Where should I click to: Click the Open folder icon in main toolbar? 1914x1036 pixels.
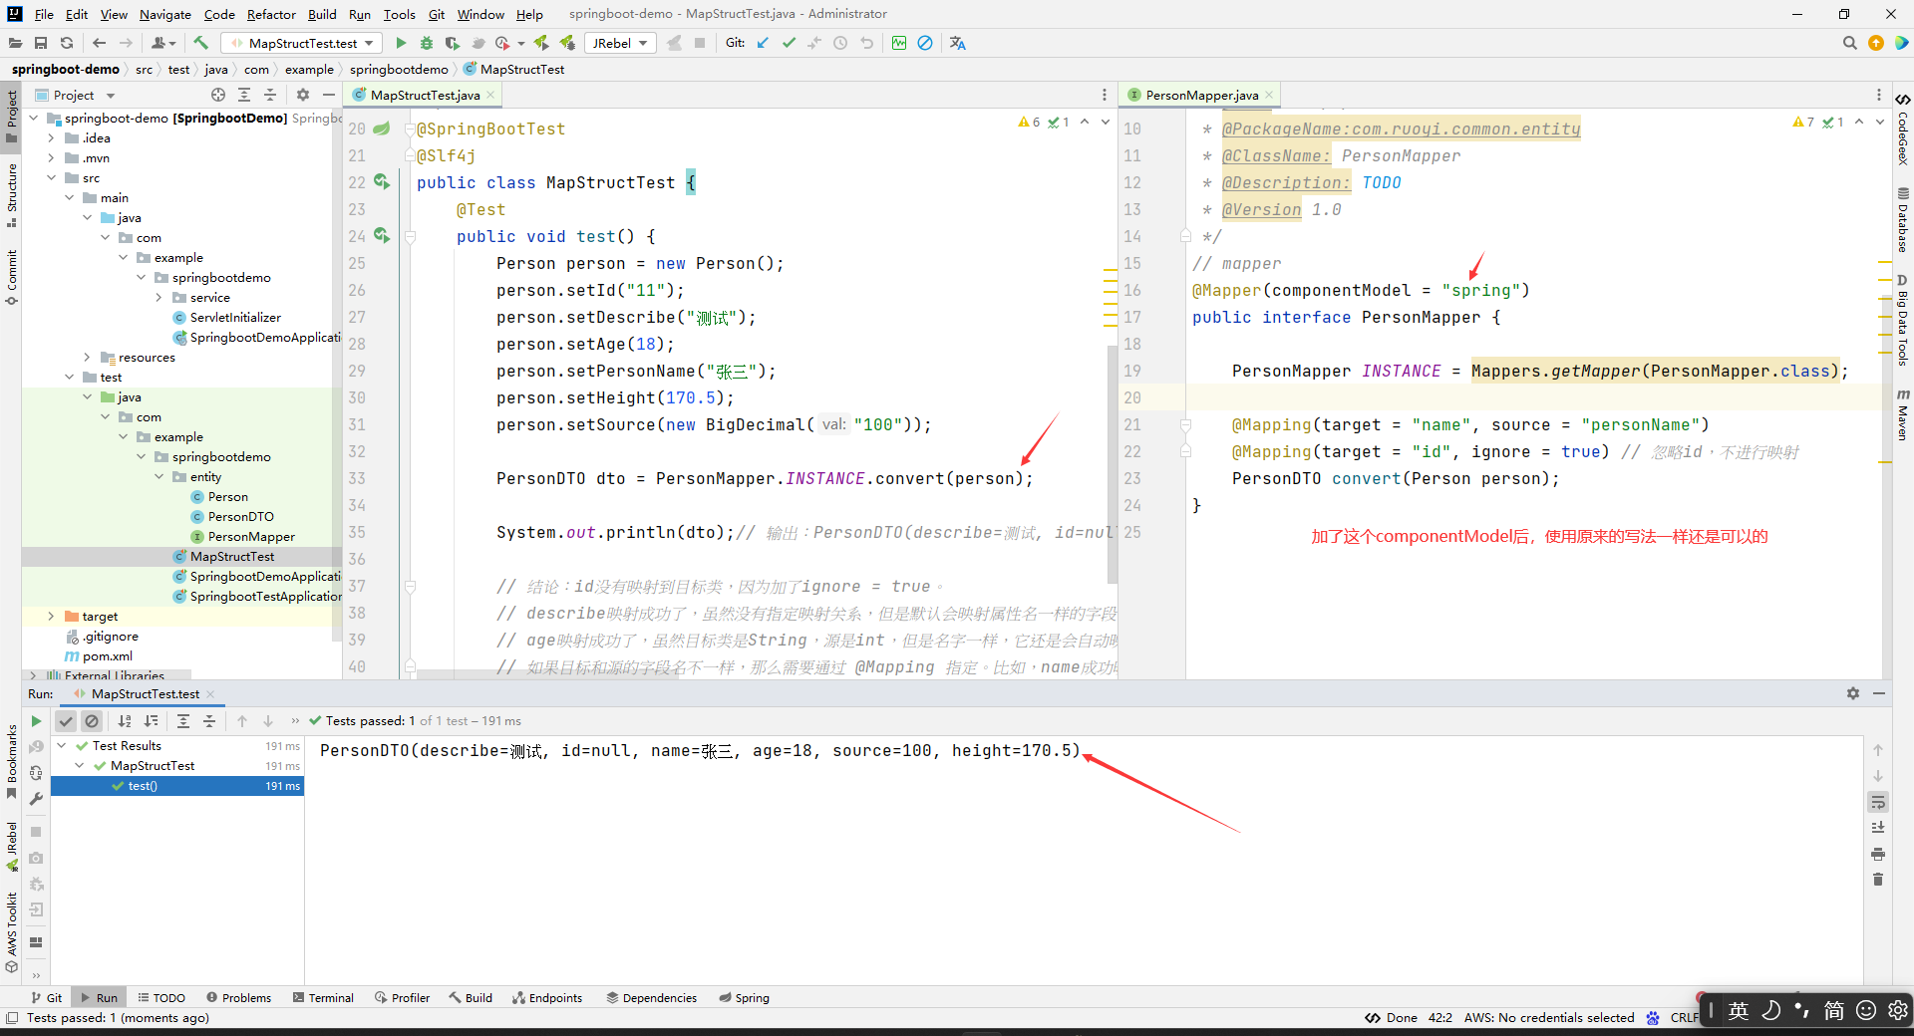[15, 43]
